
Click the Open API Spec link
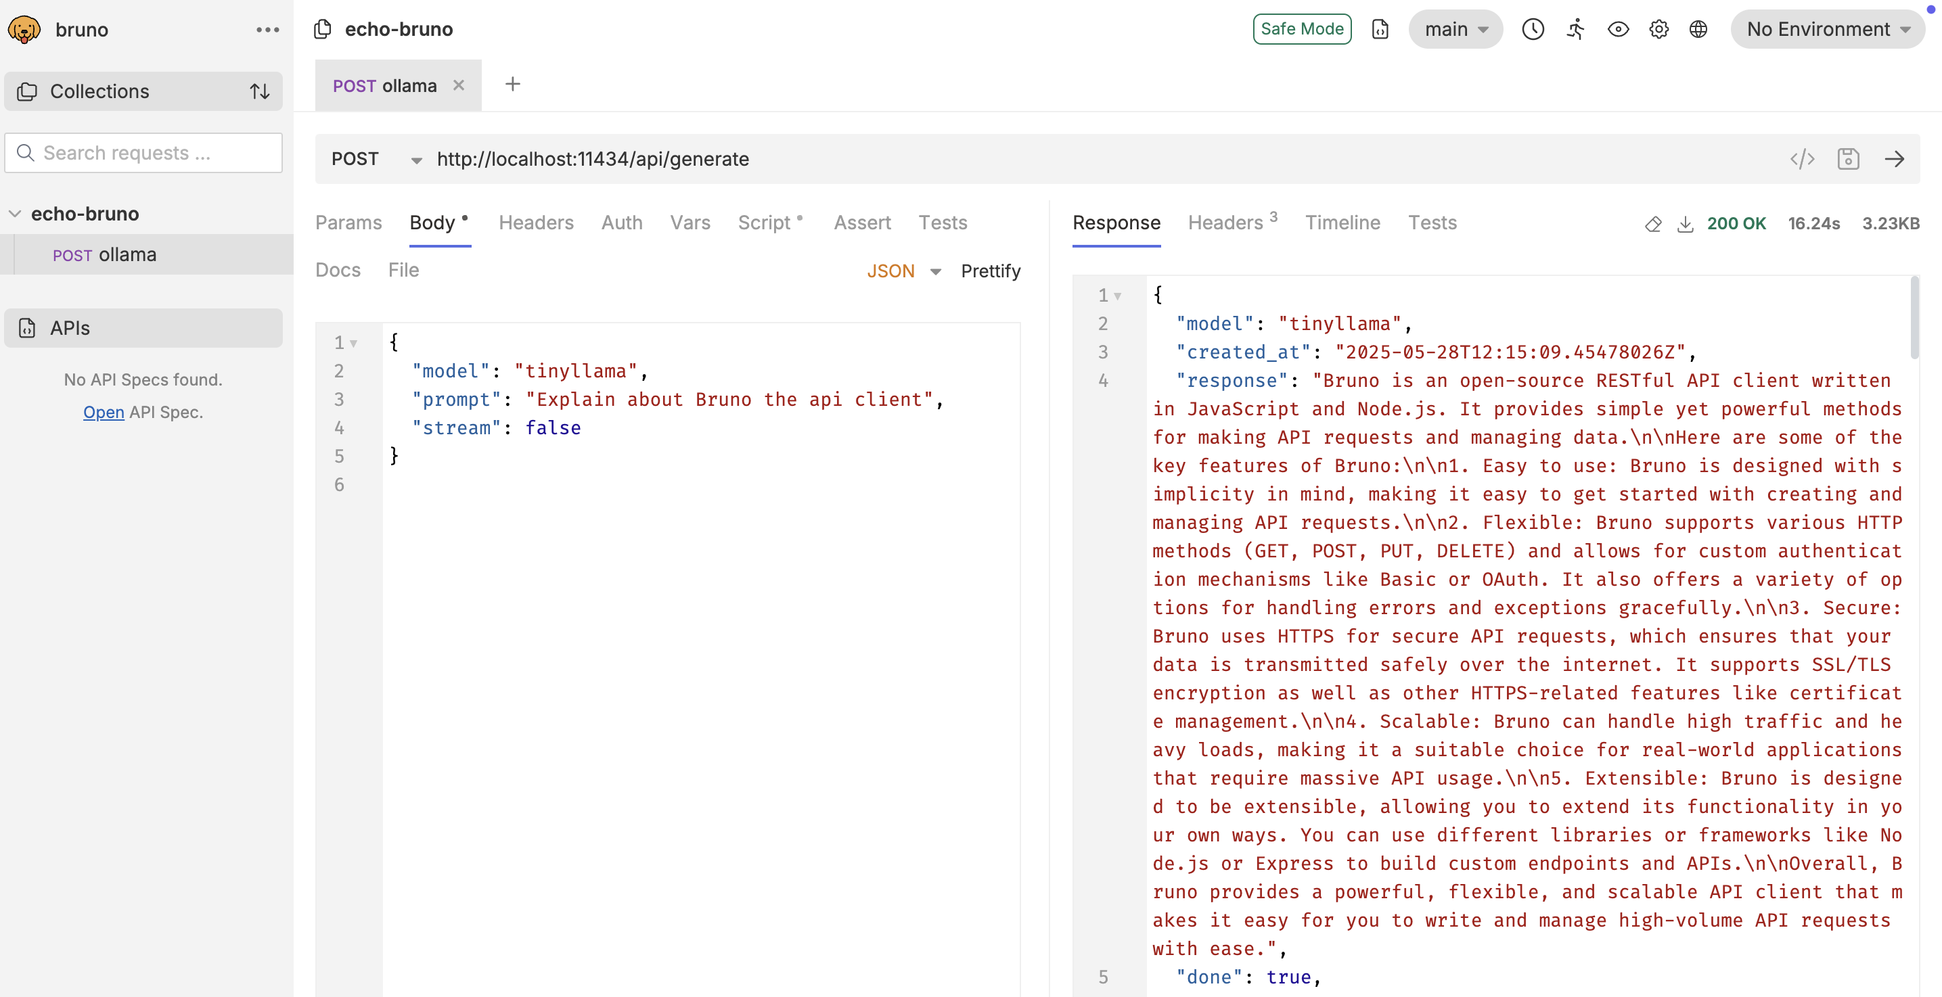click(x=104, y=412)
